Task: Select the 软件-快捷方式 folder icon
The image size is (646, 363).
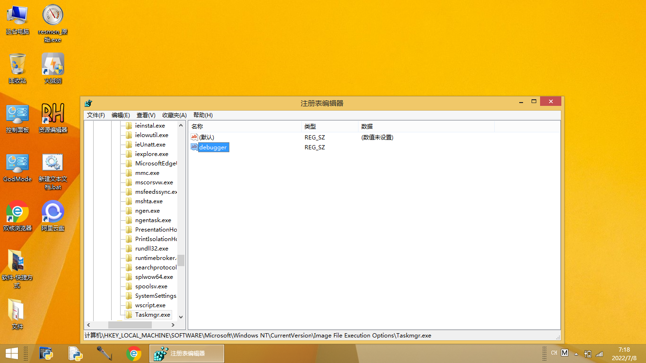Action: [x=17, y=269]
